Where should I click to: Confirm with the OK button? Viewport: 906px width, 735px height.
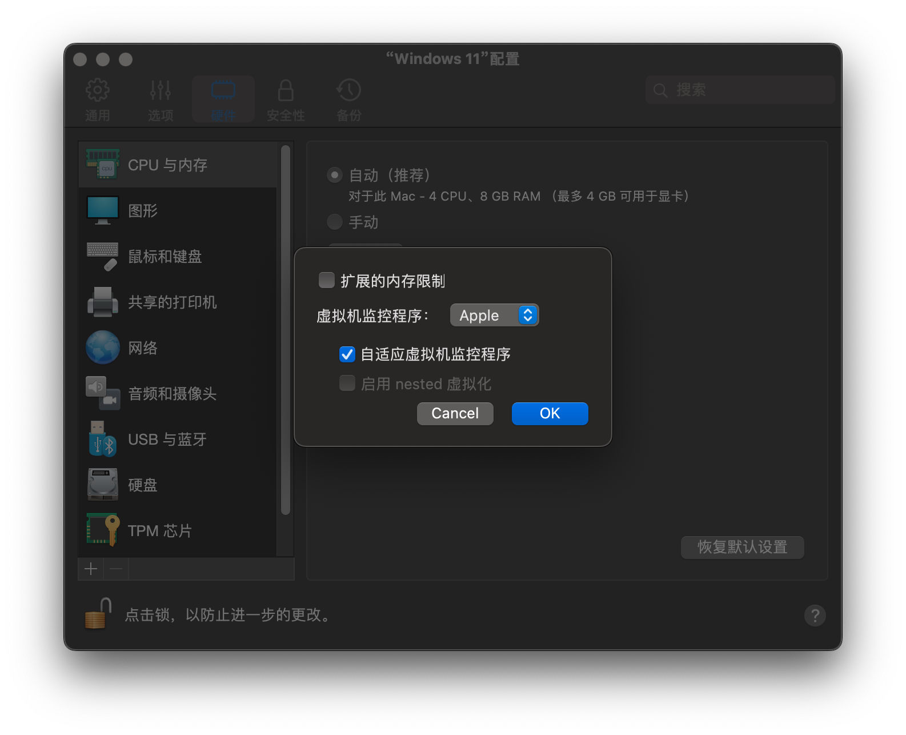[x=550, y=413]
